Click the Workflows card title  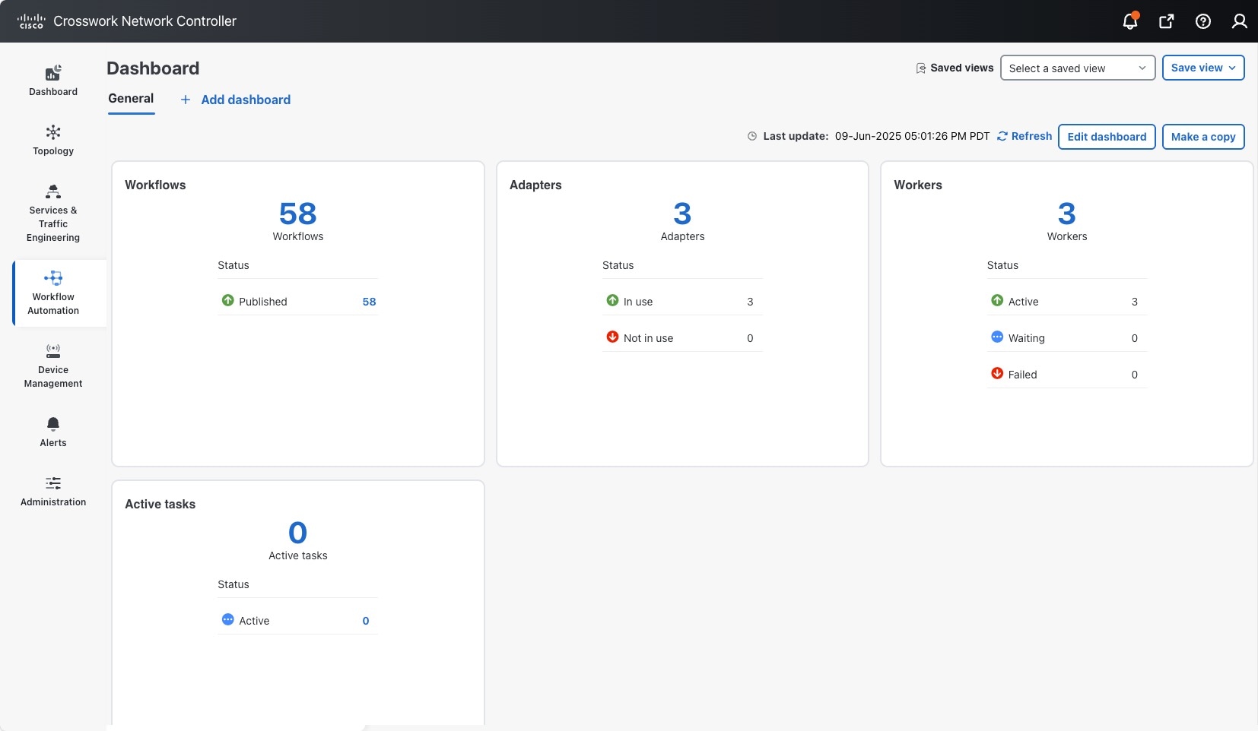pos(155,185)
